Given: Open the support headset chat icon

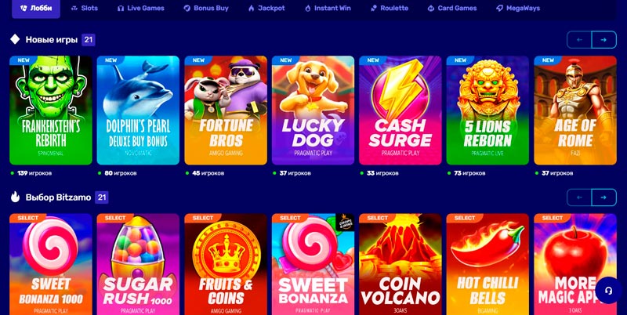Looking at the screenshot, I should (608, 291).
